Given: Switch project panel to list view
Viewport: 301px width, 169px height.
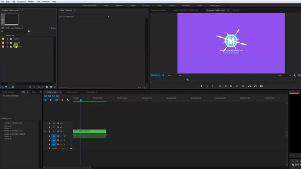Looking at the screenshot, I should click(2, 87).
